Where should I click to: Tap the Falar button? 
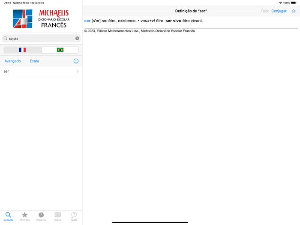pos(264,11)
